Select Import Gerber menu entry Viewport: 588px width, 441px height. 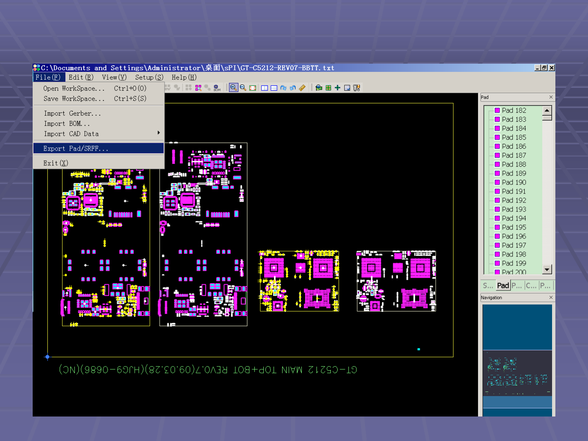pyautogui.click(x=72, y=114)
